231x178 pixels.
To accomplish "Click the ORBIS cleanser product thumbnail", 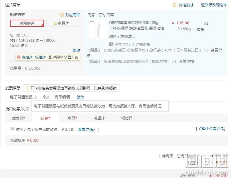I will 97,29.
